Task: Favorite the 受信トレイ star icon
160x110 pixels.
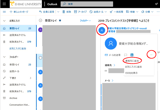Action: click(x=60, y=20)
